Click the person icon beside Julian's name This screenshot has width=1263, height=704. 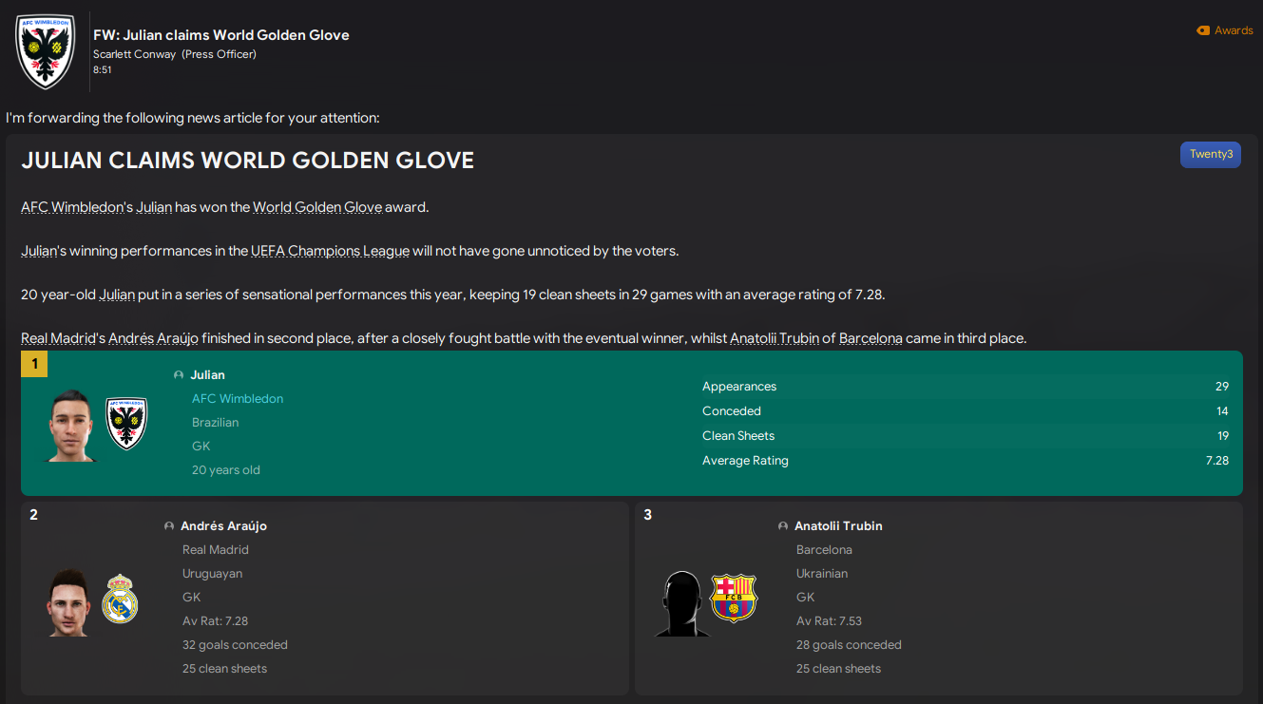[179, 375]
